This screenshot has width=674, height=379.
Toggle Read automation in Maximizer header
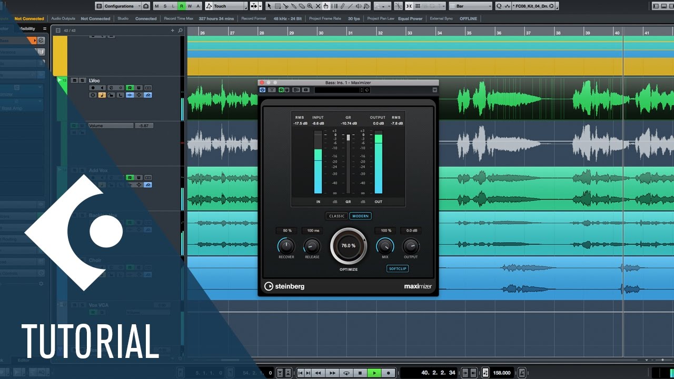(x=282, y=89)
